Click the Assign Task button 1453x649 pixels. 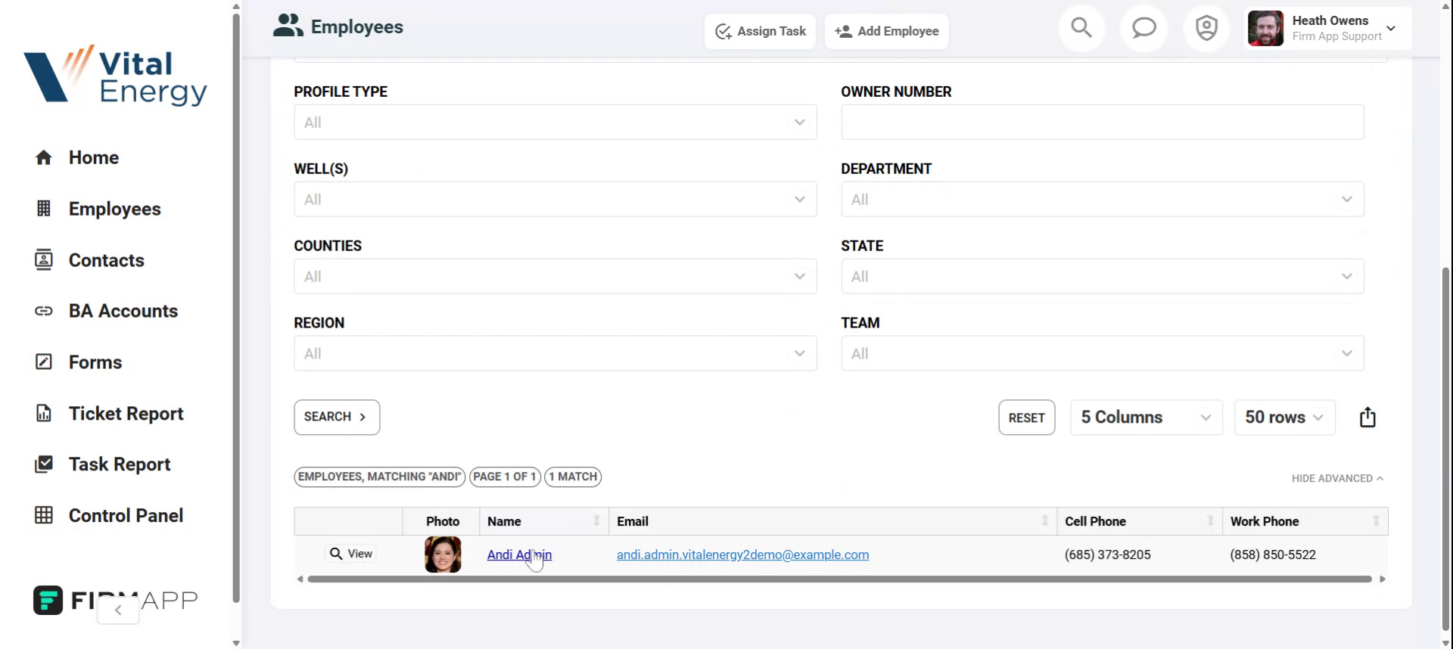click(x=761, y=31)
